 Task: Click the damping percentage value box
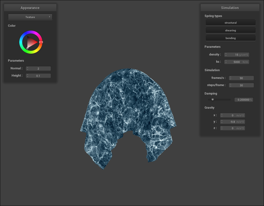click(x=243, y=100)
